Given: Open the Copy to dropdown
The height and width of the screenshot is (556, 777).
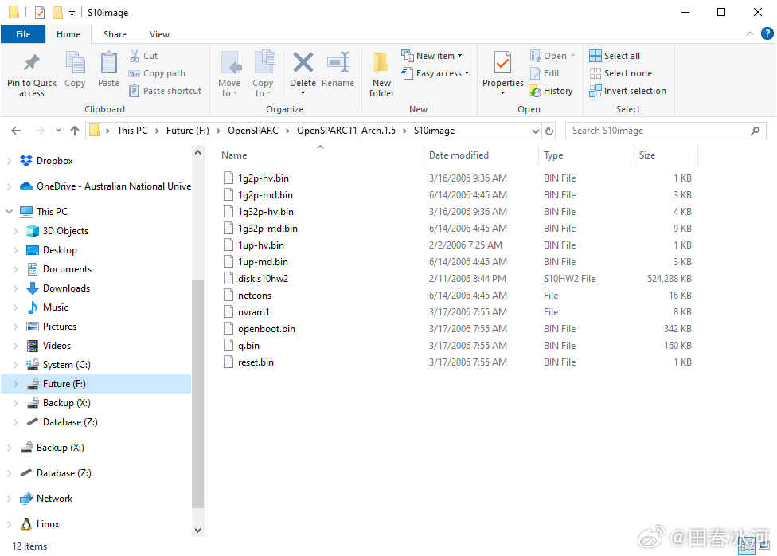Looking at the screenshot, I should pyautogui.click(x=263, y=73).
